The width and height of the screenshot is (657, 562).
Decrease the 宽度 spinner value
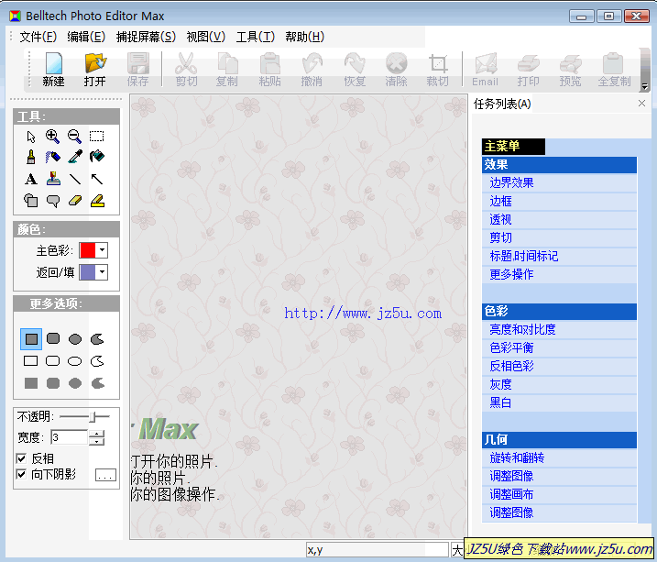coord(97,441)
